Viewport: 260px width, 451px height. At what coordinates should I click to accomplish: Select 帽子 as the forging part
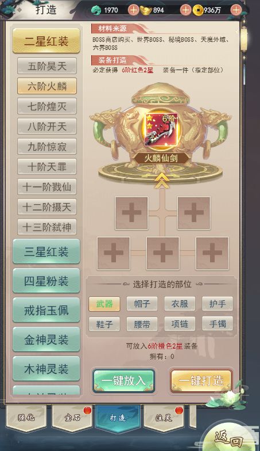(x=142, y=304)
